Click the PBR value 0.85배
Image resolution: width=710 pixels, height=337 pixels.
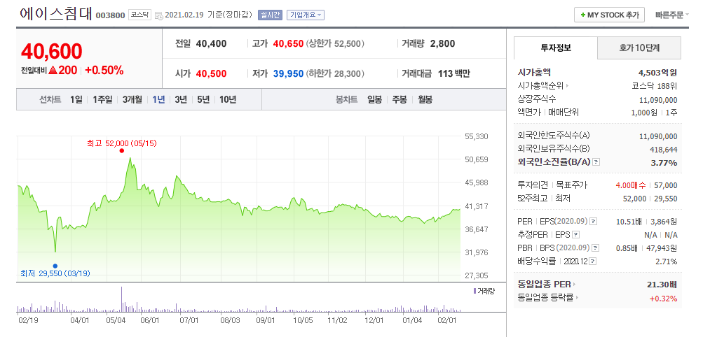pyautogui.click(x=627, y=248)
